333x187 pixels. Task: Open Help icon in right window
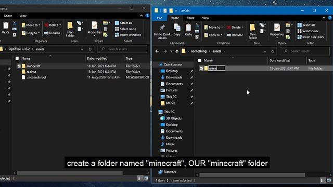click(330, 18)
